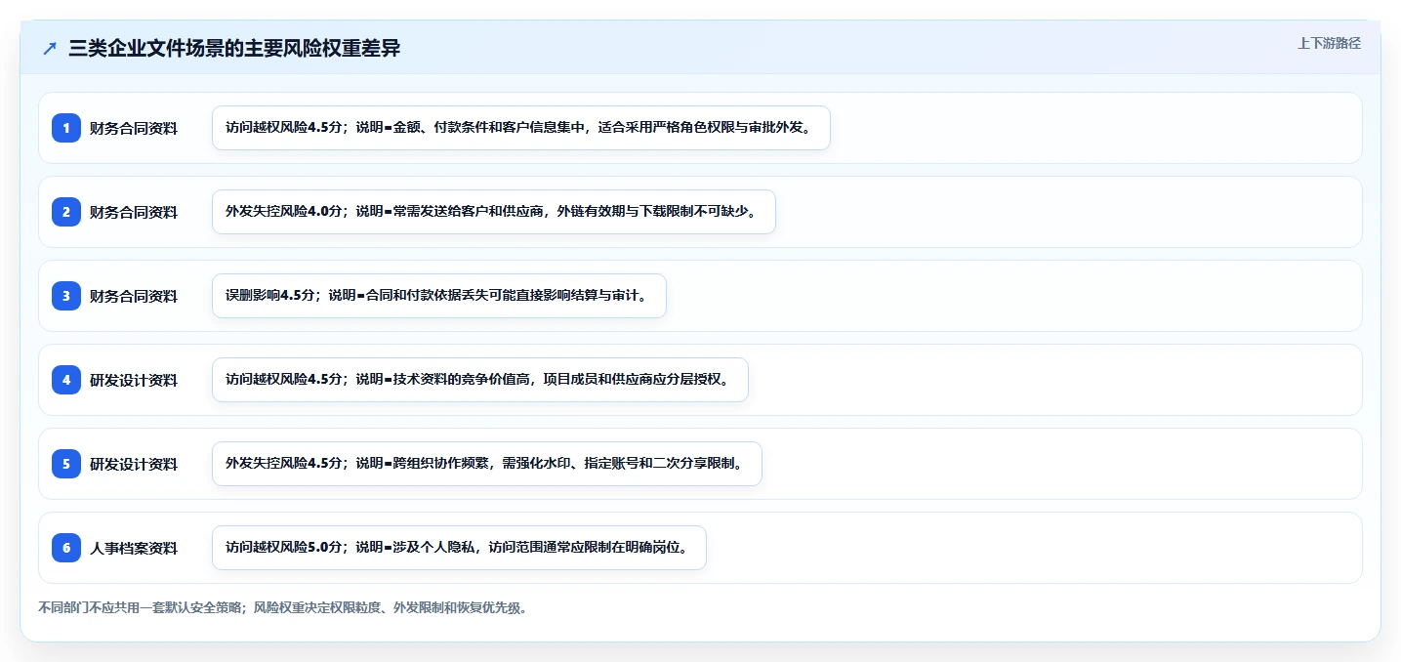This screenshot has height=662, width=1401.
Task: Click the 人事档案资料 label
Action: [x=134, y=548]
